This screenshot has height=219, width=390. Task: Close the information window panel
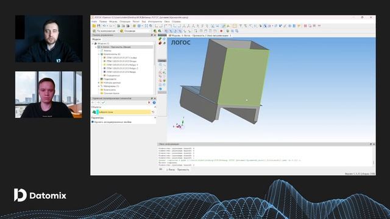click(x=374, y=144)
